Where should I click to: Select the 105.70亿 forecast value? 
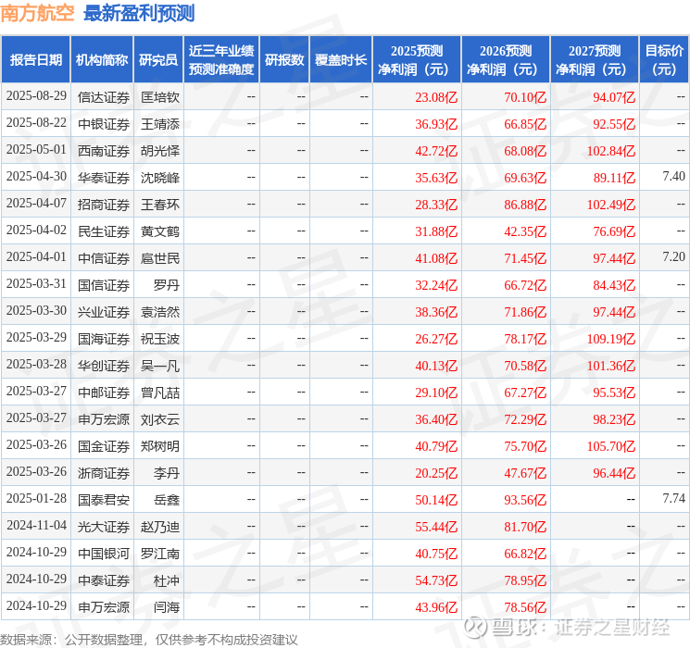(x=610, y=445)
